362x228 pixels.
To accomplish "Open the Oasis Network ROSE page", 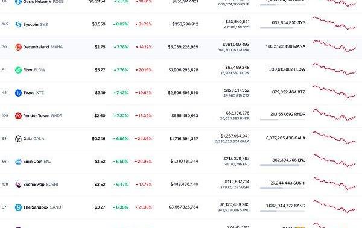I will [x=43, y=2].
